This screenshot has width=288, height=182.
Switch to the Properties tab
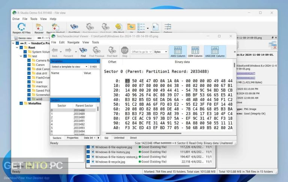tap(72, 138)
